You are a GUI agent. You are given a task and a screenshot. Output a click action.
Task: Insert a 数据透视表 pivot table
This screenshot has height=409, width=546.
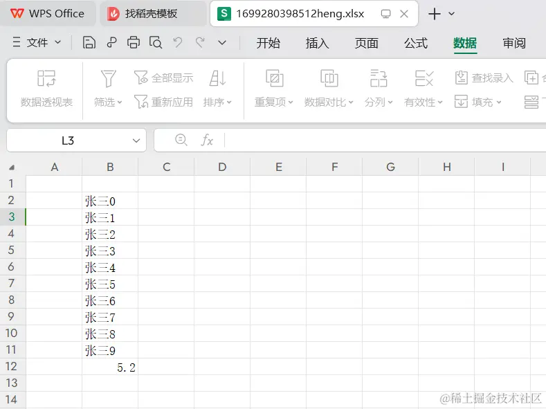46,89
